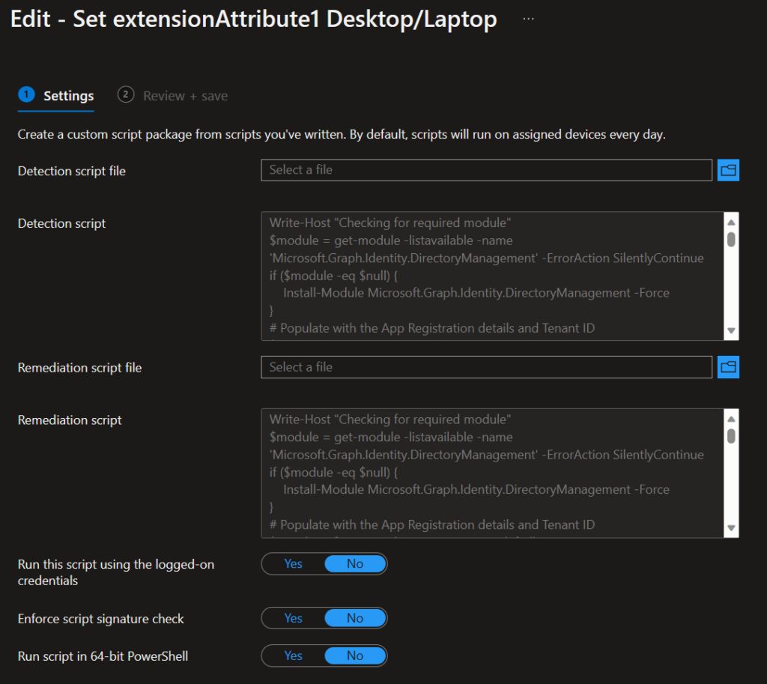Click the Remediation script file input field
The height and width of the screenshot is (684, 767).
[x=486, y=367]
